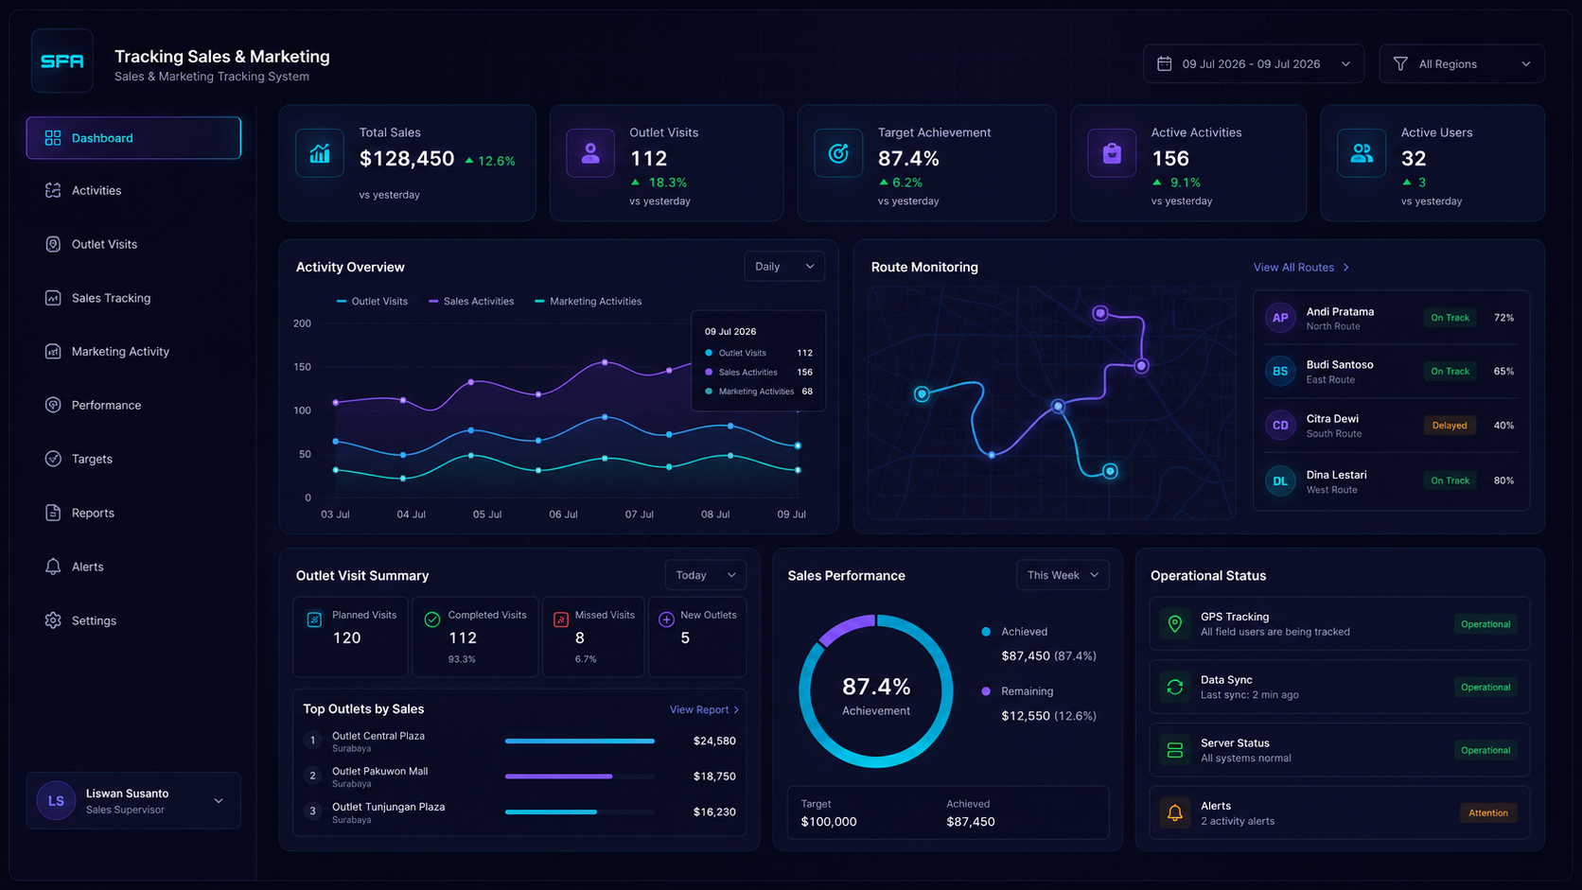Click View All Routes link
Image resolution: width=1582 pixels, height=890 pixels.
[x=1302, y=268]
